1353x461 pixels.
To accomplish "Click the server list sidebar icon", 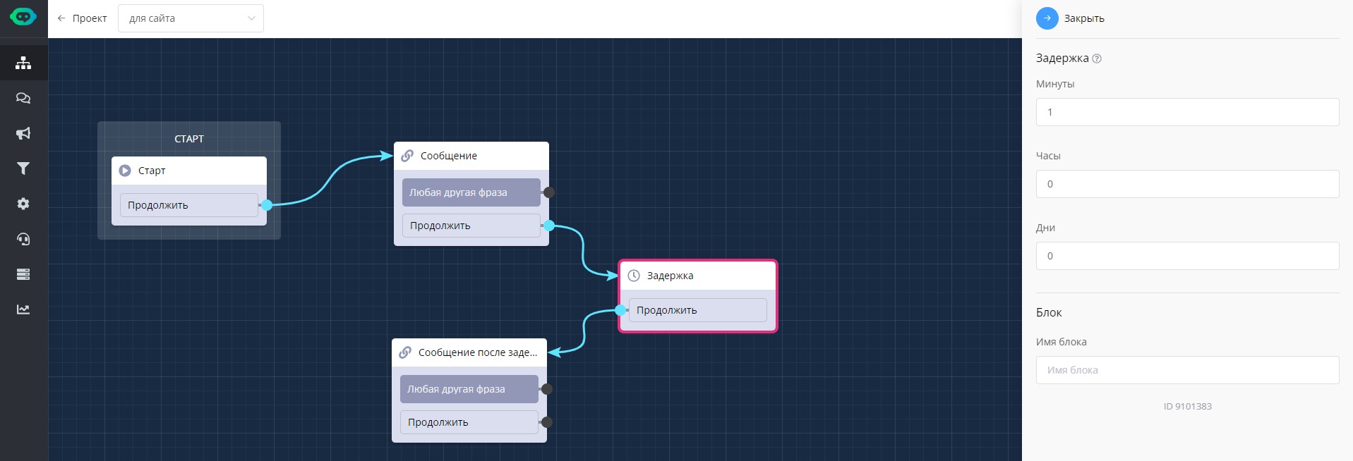I will point(23,274).
